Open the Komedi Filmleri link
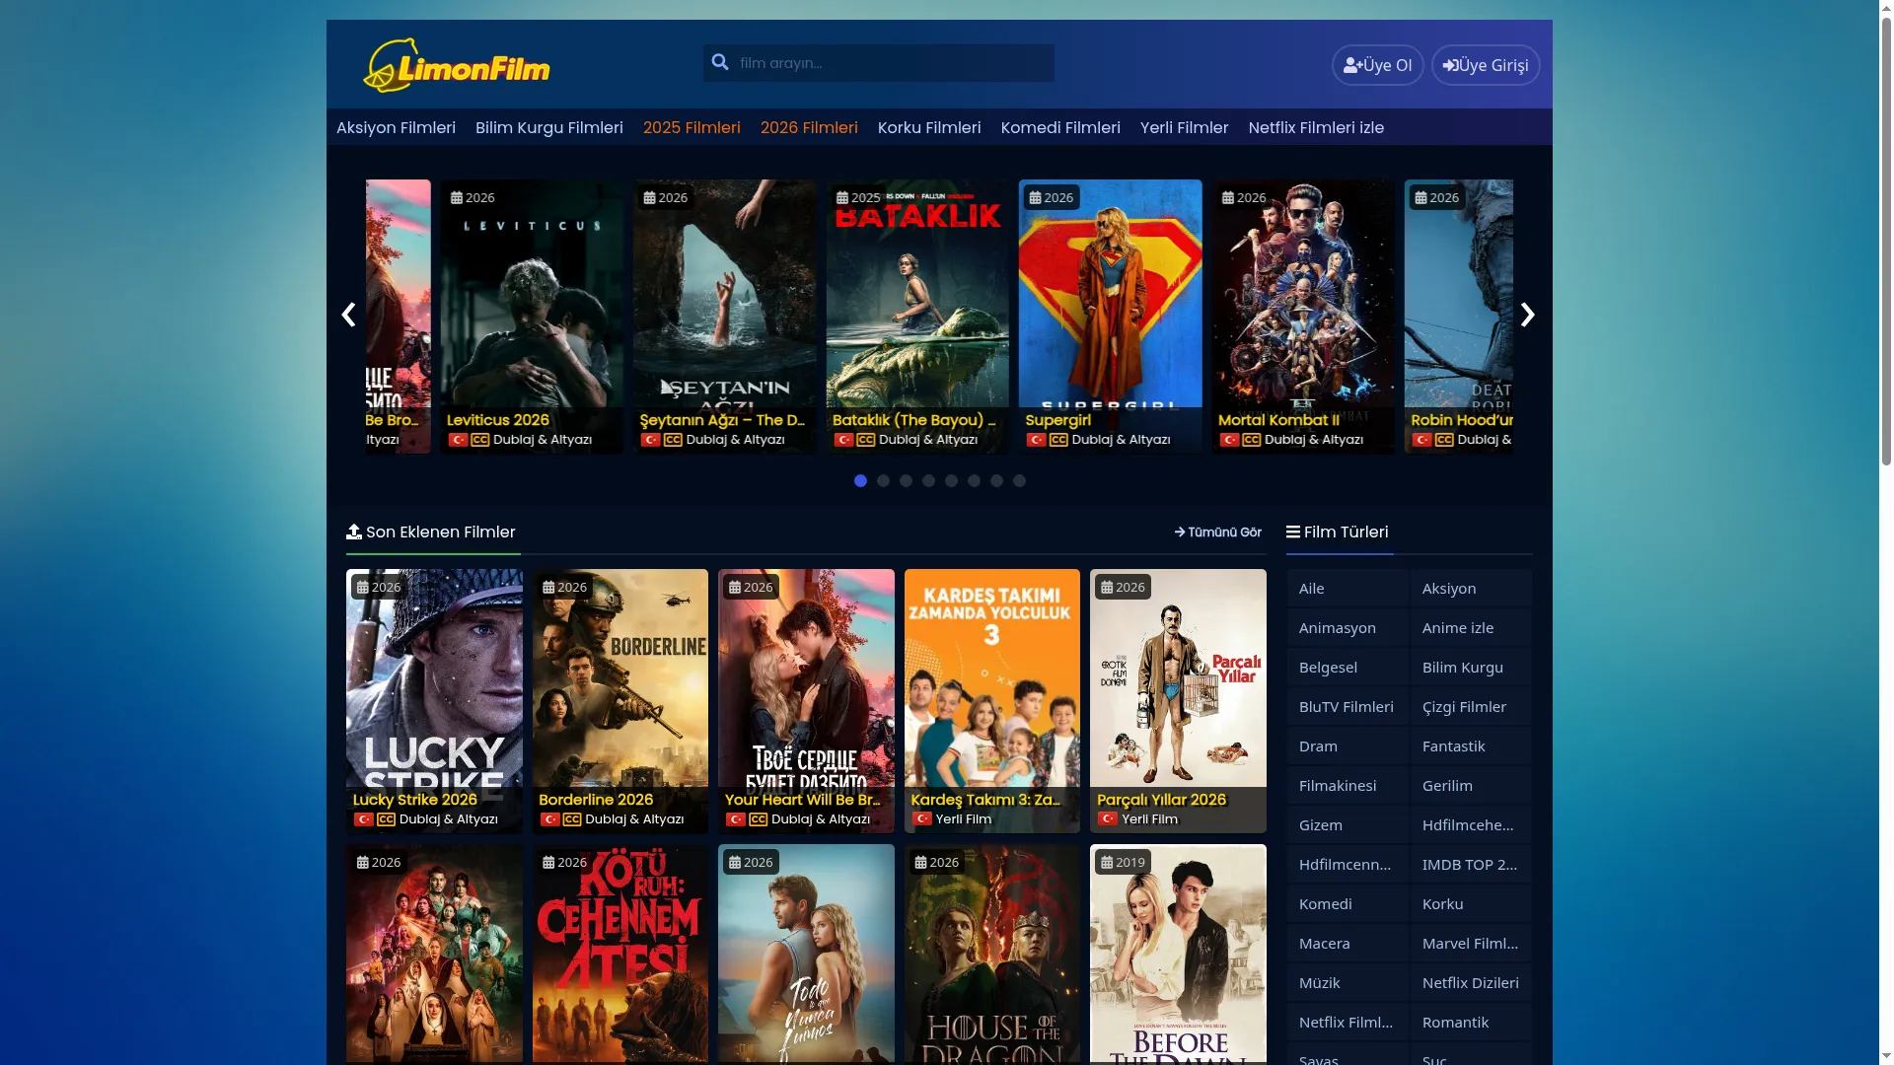Screen dimensions: 1894x1065 tap(1060, 127)
